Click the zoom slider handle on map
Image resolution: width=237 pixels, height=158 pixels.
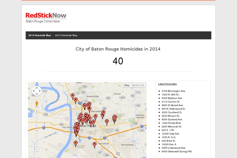click(x=37, y=130)
